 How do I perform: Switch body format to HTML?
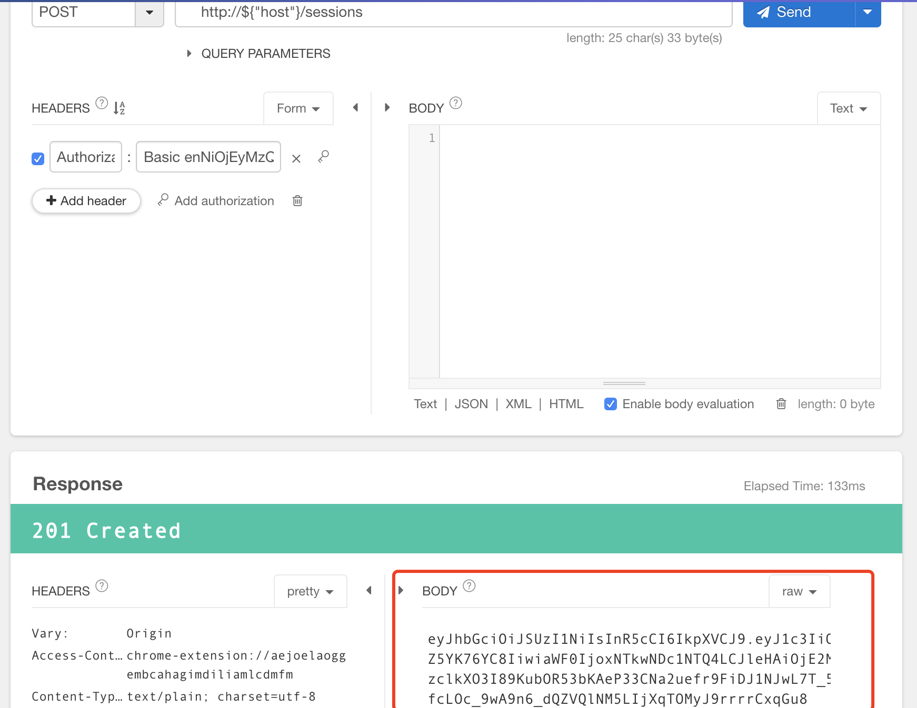pyautogui.click(x=566, y=404)
